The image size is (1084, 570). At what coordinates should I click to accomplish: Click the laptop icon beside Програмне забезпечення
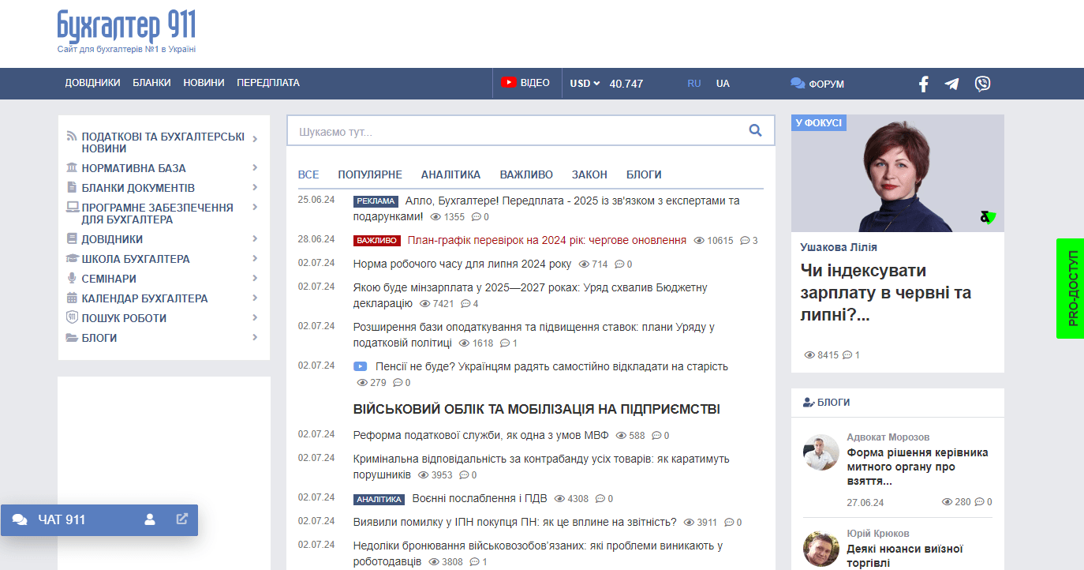[x=72, y=208]
